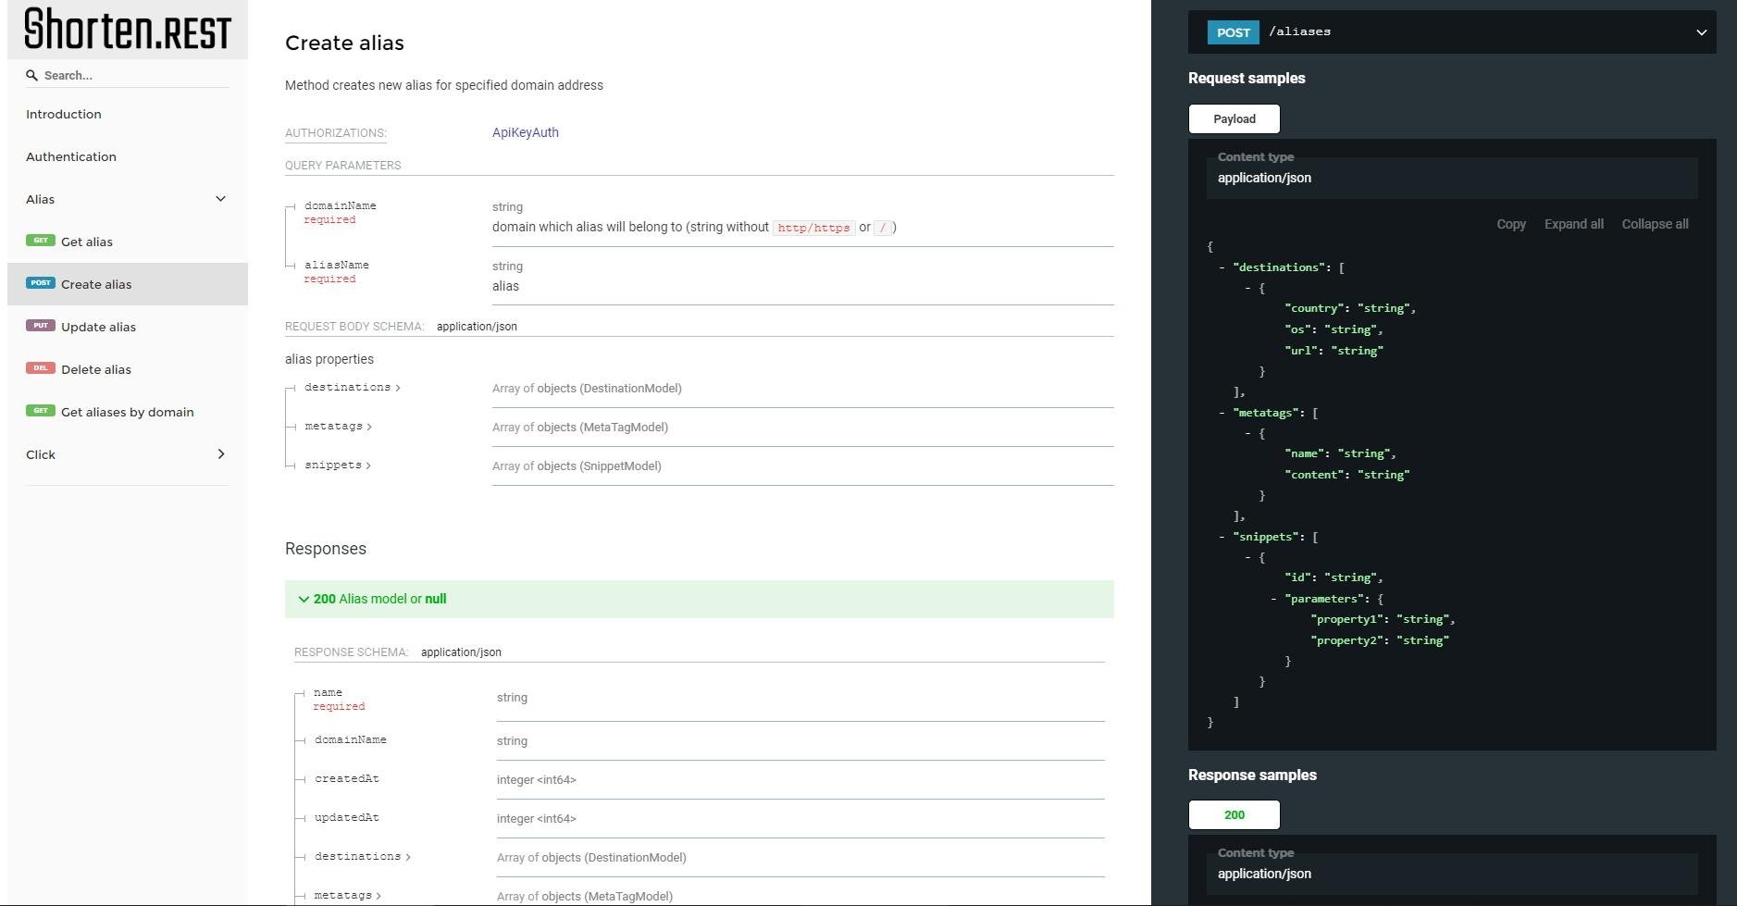Open the /aliases endpoint dropdown chevron
This screenshot has height=906, width=1737.
click(1701, 32)
